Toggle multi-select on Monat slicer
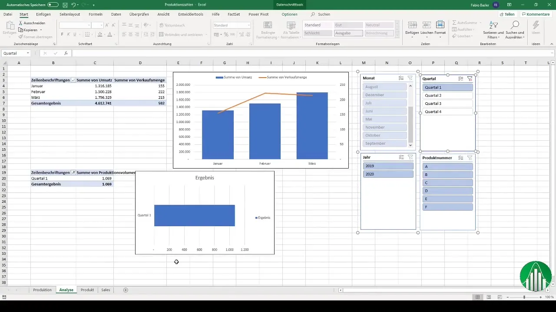Image resolution: width=556 pixels, height=312 pixels. [x=401, y=78]
